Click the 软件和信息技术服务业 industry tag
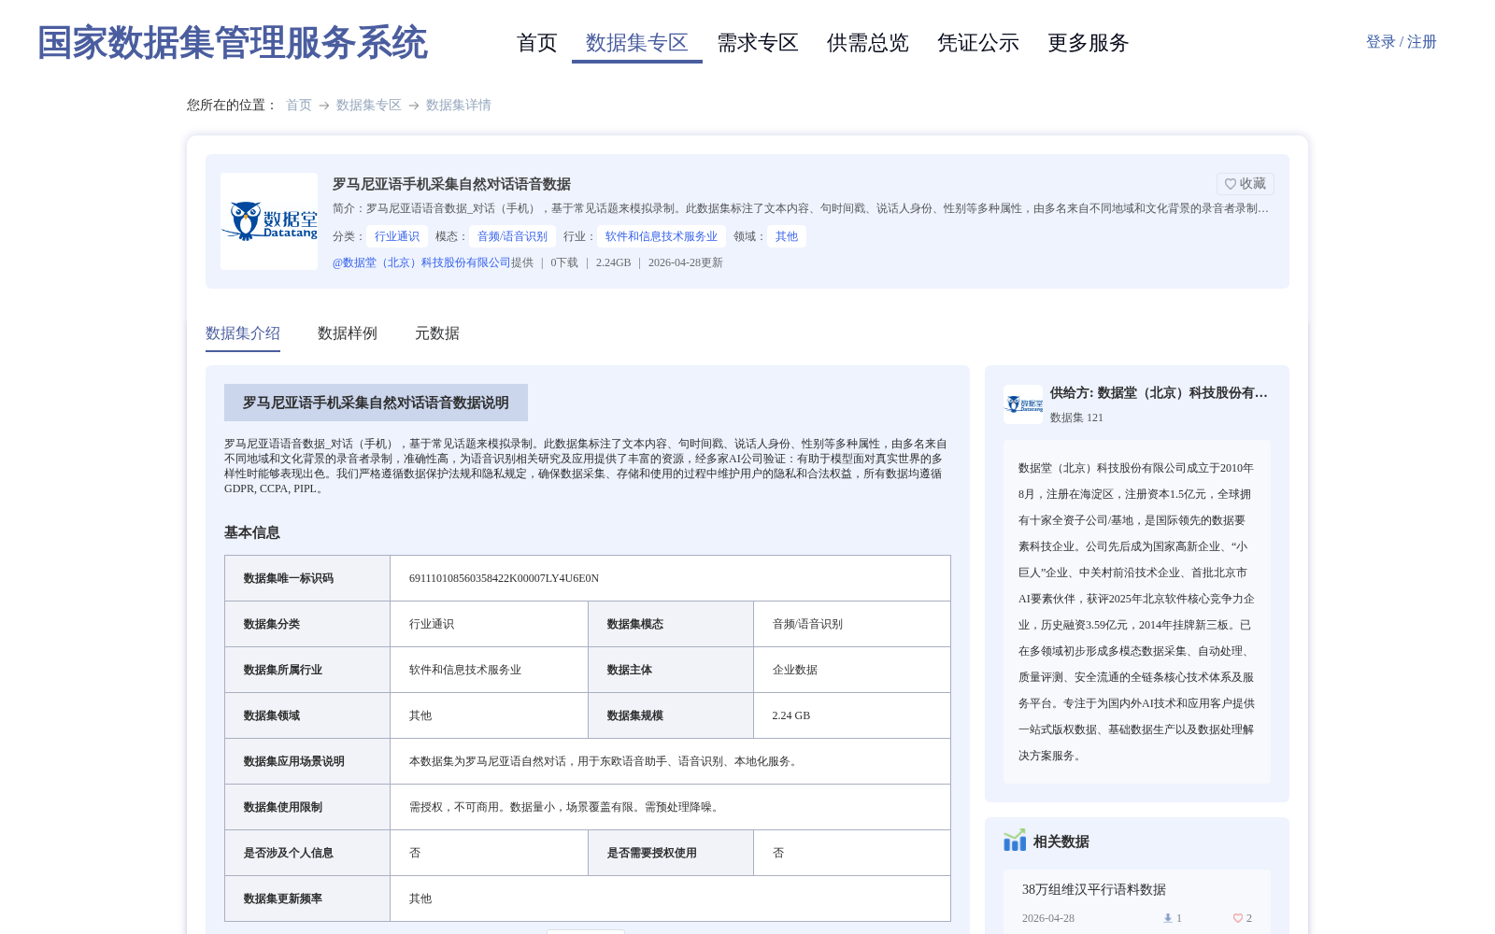The height and width of the screenshot is (934, 1495). click(x=662, y=236)
